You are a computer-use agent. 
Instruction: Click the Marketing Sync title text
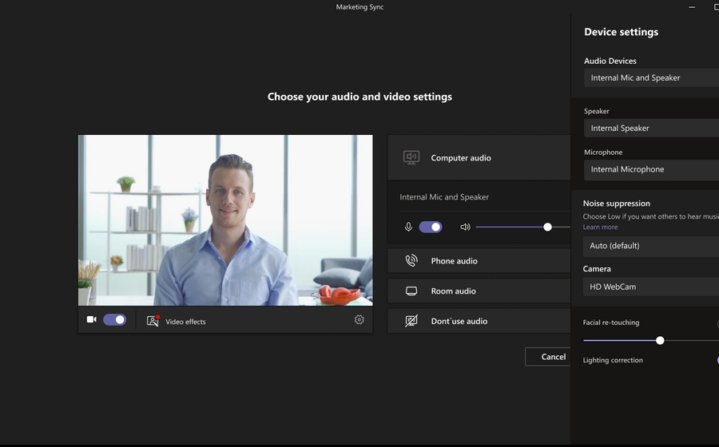359,7
